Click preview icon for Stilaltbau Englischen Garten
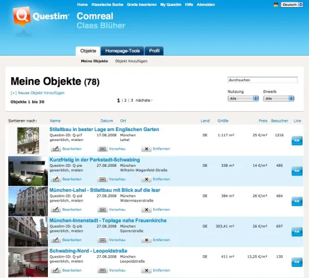 102,149
